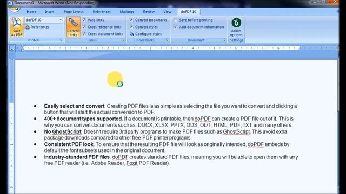This screenshot has width=346, height=194.
Task: Toggle the Web links checkbox
Action: coord(84,20)
